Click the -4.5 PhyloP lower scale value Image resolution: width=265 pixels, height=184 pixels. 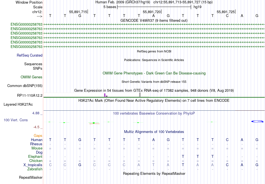tap(36, 127)
